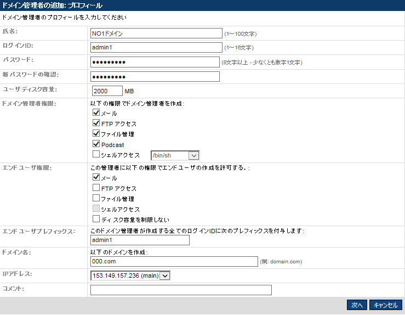
Task: Uncheck the Podcast checkbox
Action: coord(96,144)
